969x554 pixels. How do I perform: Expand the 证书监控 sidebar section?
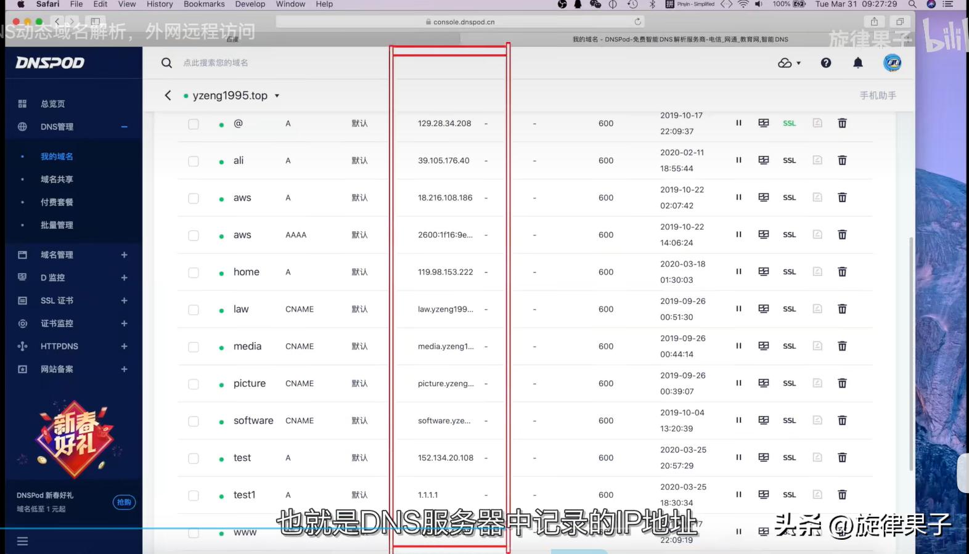124,324
